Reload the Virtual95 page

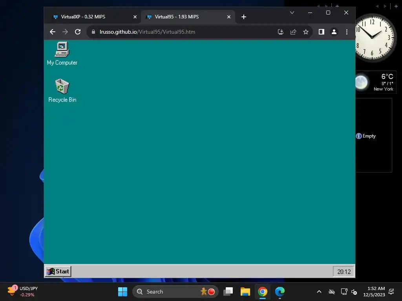78,32
